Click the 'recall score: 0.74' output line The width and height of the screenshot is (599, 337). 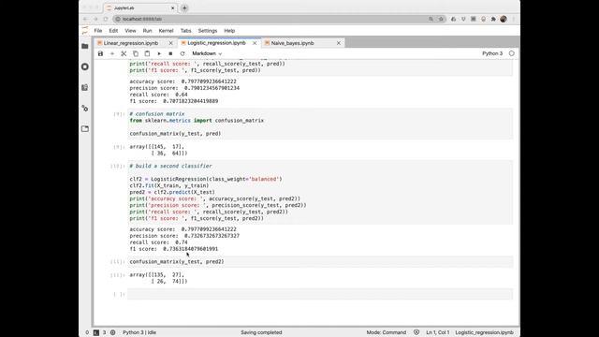158,242
